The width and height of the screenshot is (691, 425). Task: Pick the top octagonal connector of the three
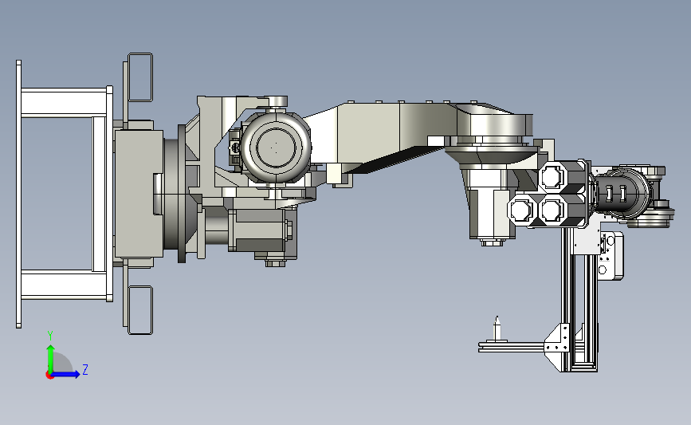click(552, 177)
